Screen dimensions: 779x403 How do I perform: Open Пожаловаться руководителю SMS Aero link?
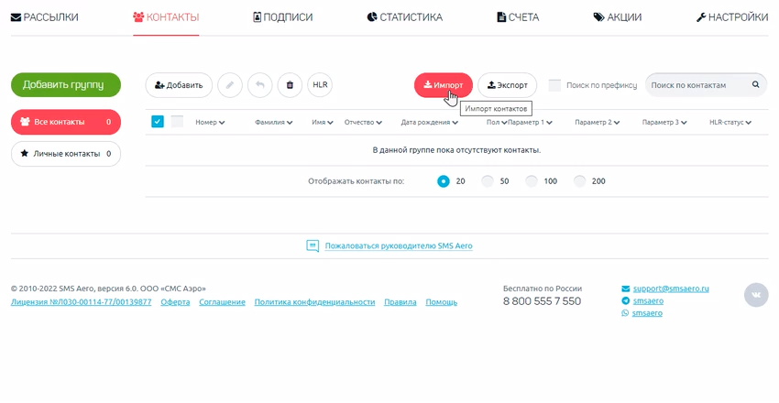[x=399, y=245]
